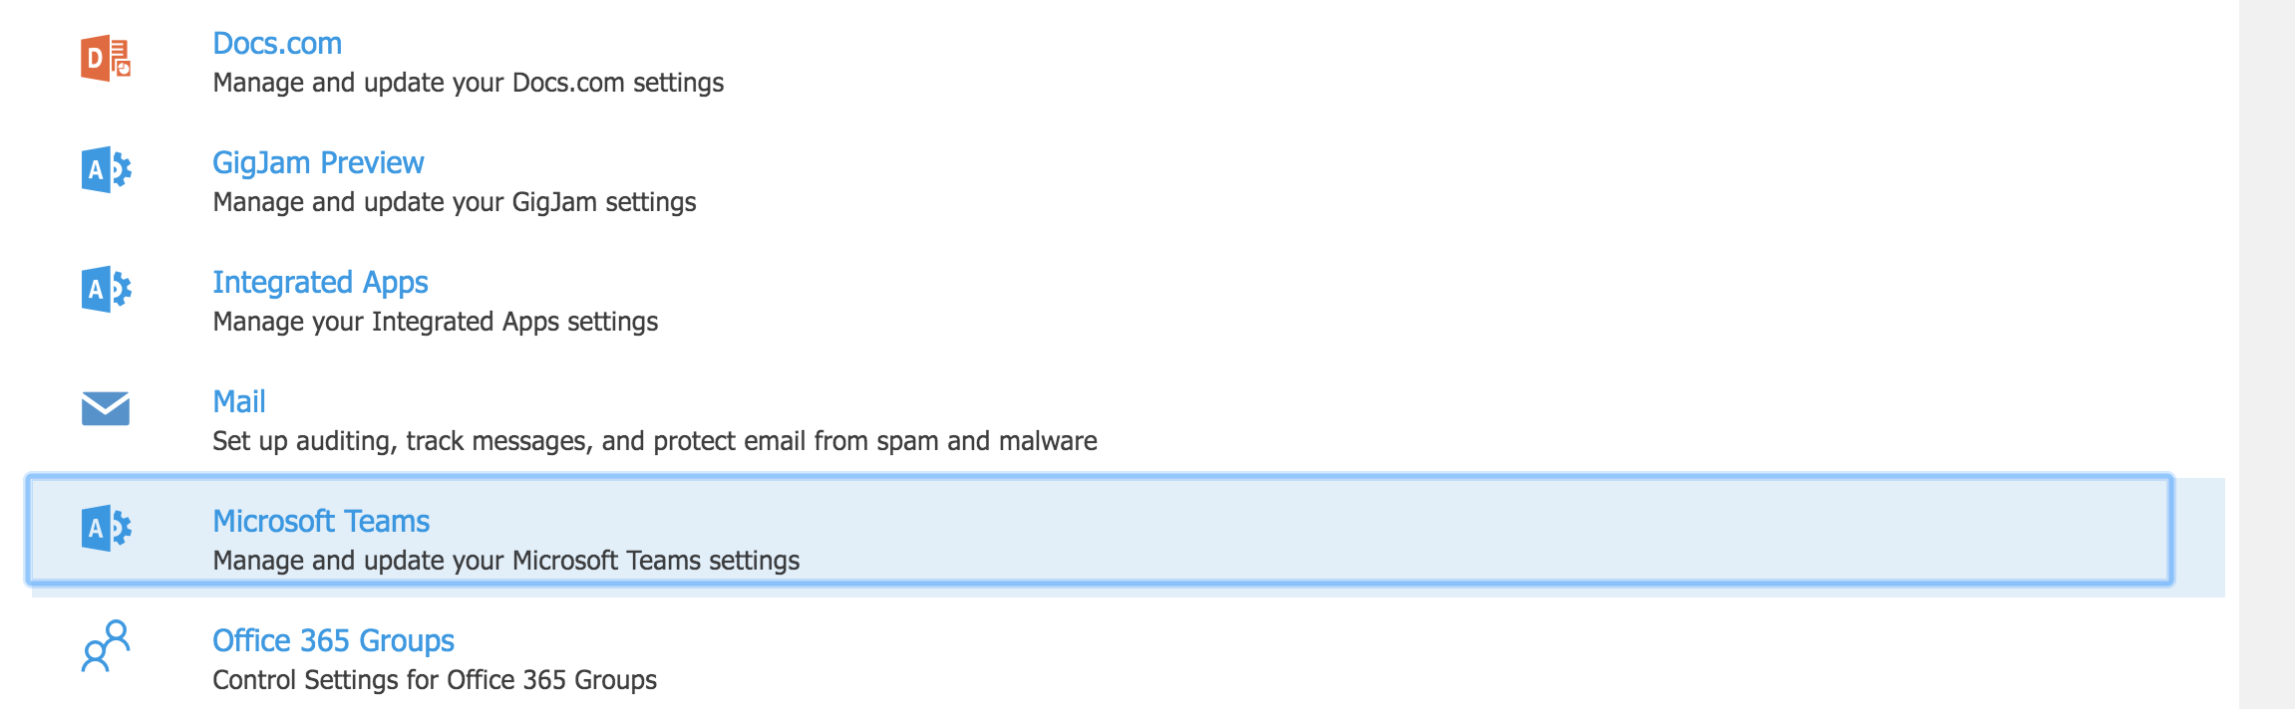Screen dimensions: 2295x709
Task: Open the GigJam Preview link
Action: coord(318,162)
